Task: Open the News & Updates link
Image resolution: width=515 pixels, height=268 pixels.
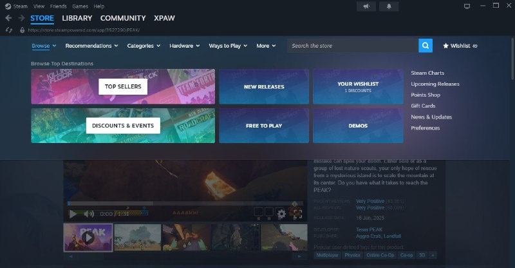Action: coord(431,117)
